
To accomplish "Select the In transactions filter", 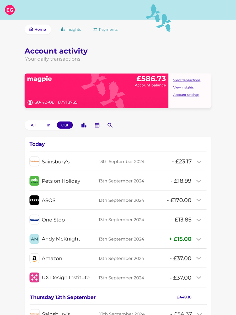I will coord(49,125).
